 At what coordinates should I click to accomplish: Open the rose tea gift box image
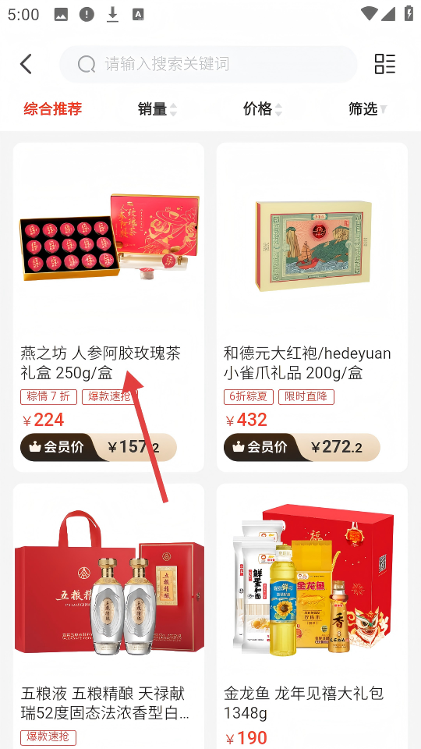(x=109, y=237)
